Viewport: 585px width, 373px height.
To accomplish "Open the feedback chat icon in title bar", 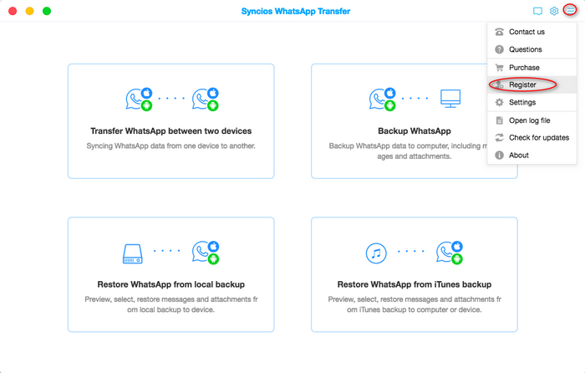I will tap(537, 11).
